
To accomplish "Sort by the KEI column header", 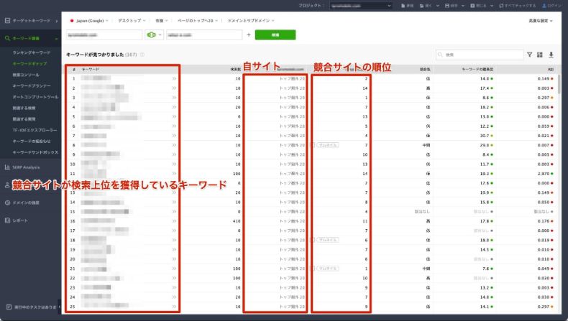I will [x=551, y=69].
